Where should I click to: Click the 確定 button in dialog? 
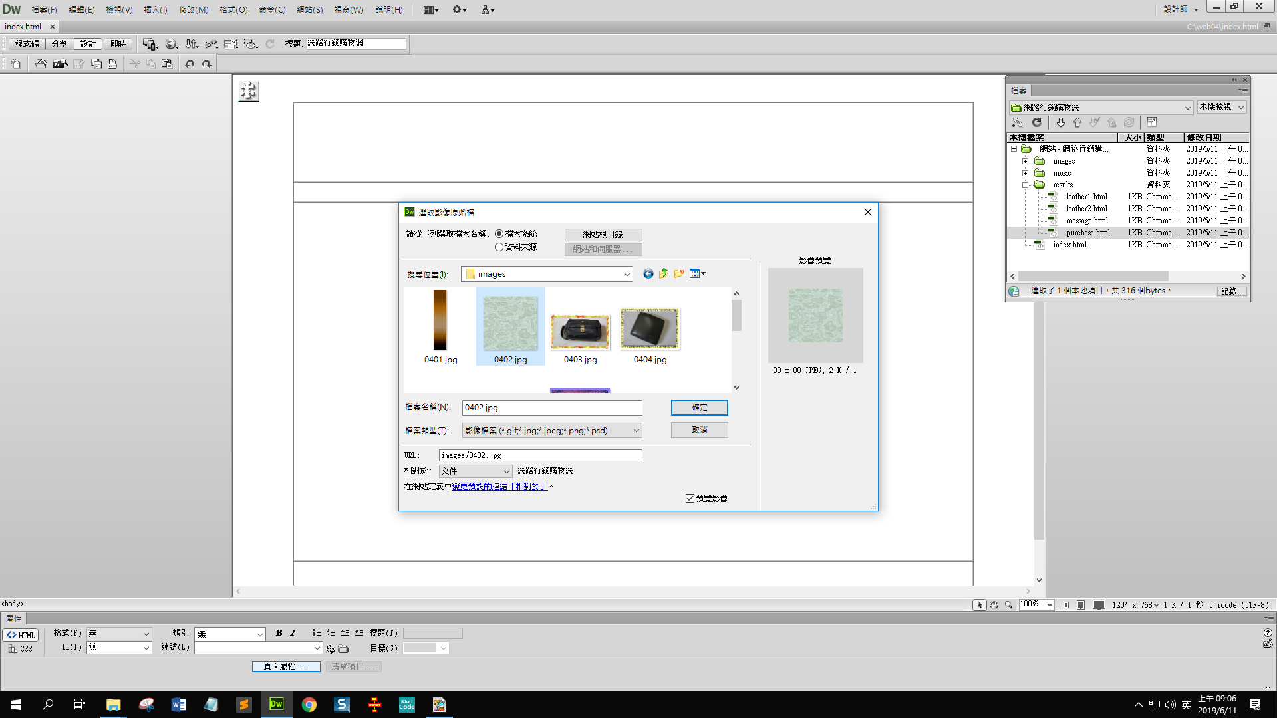tap(699, 407)
